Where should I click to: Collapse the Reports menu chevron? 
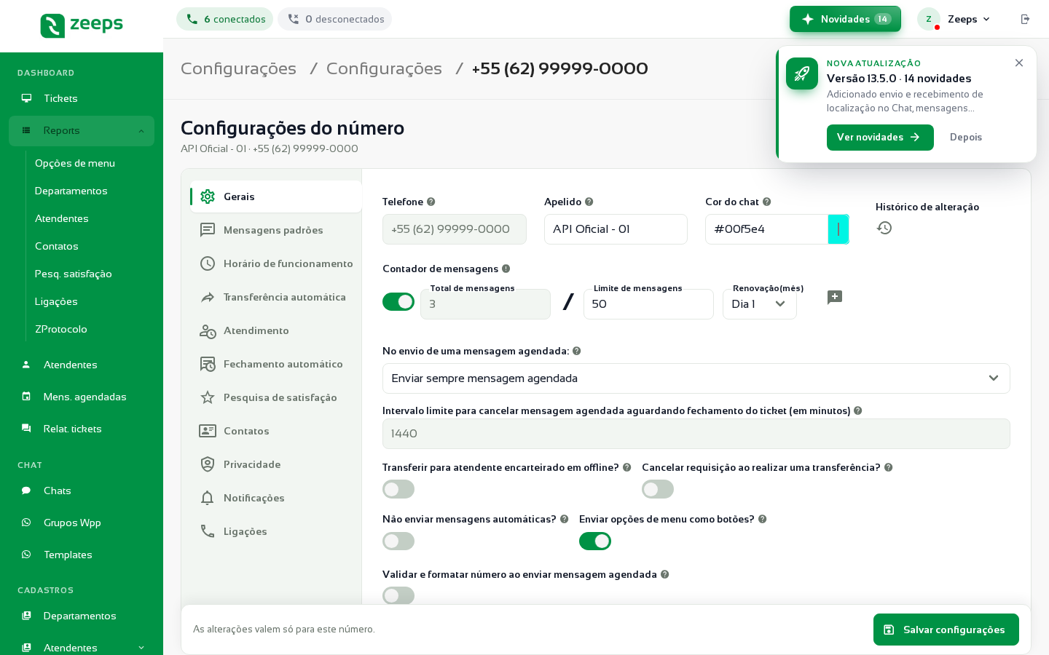tap(141, 131)
